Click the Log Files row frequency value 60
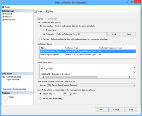The height and width of the screenshot is (116, 142). [100, 55]
